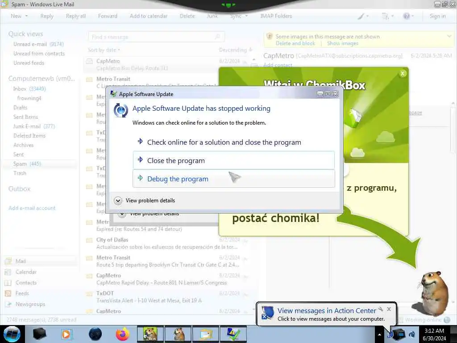Click Junk in Live Mail toolbar
Screen dimensions: 457x343
coord(212,16)
